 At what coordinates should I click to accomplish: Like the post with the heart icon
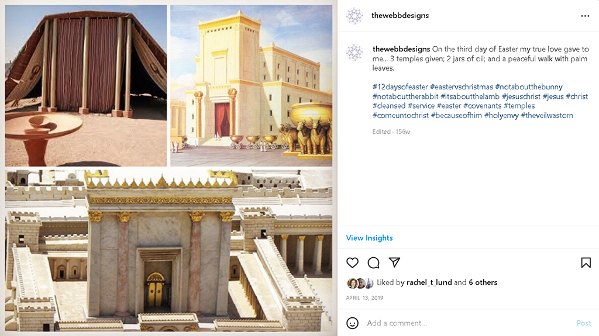tap(352, 263)
